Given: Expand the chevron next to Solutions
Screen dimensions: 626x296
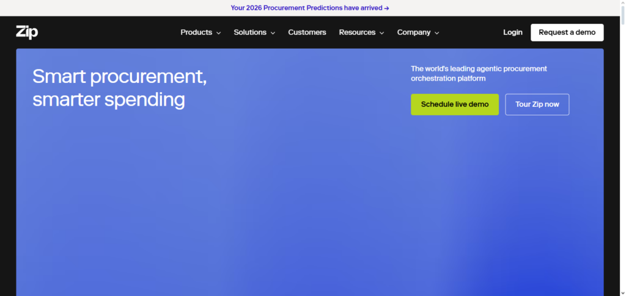Looking at the screenshot, I should click(273, 33).
